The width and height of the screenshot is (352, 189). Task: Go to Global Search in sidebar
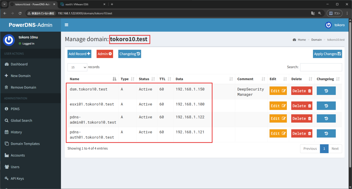[21, 121]
